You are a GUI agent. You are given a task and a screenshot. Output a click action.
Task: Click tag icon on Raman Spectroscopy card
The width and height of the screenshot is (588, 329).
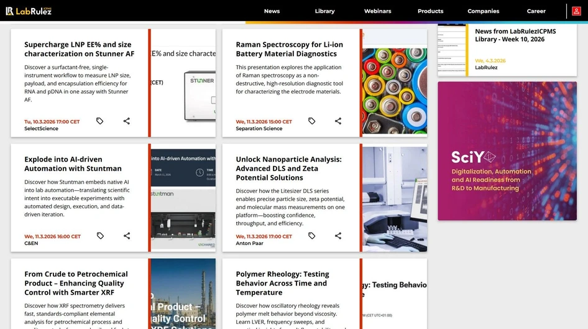[311, 121]
